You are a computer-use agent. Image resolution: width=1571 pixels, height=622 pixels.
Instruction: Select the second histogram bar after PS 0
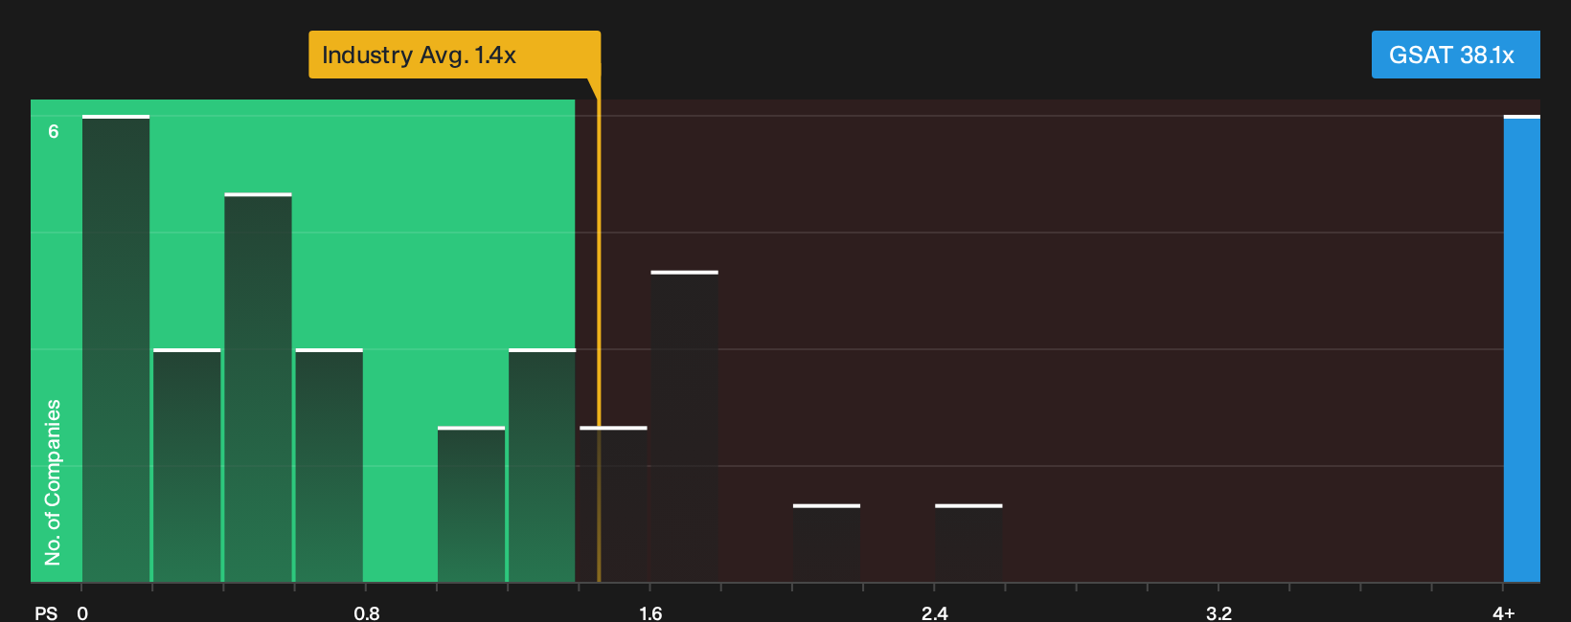tap(187, 465)
